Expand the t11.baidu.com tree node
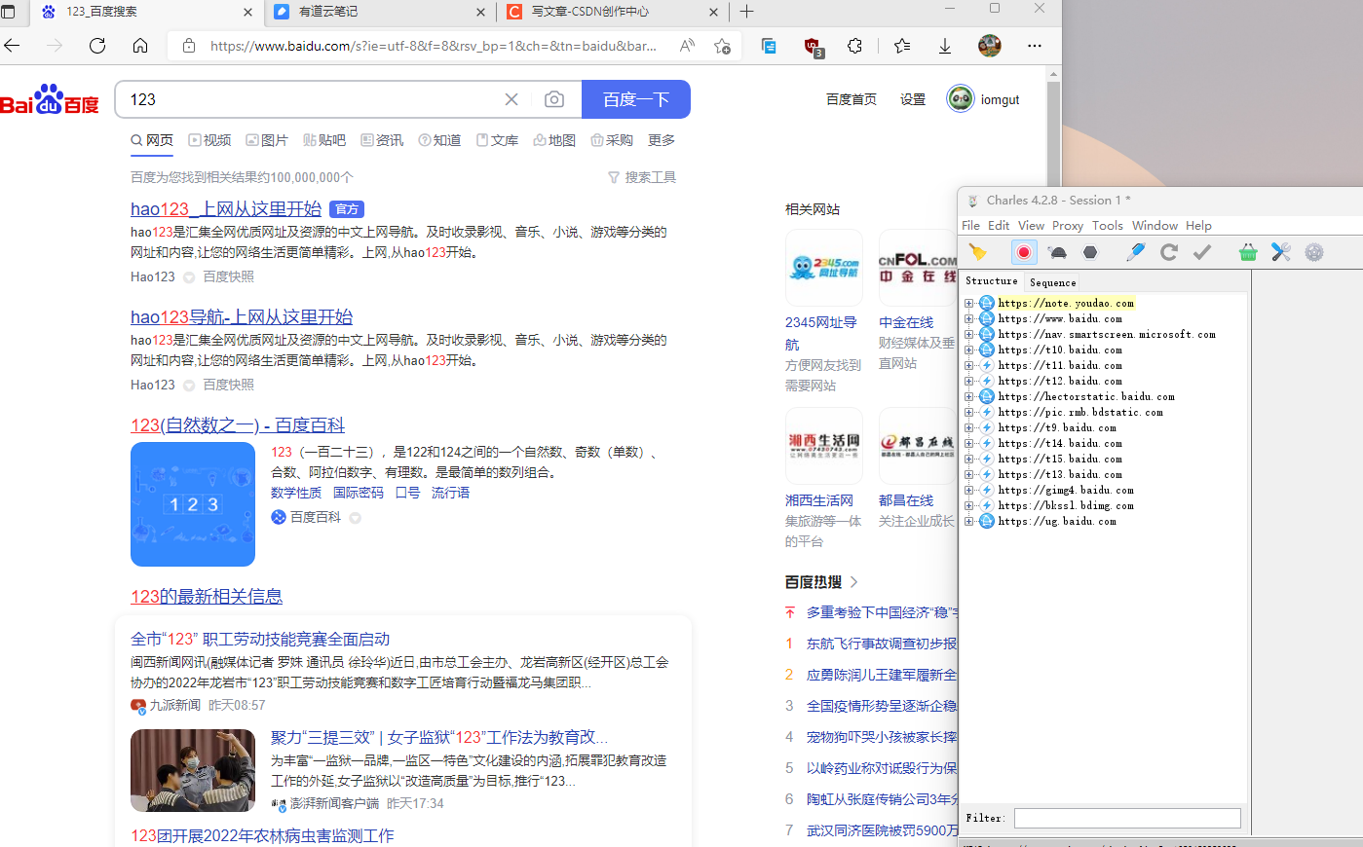Screen dimensions: 1363x847 tap(968, 365)
